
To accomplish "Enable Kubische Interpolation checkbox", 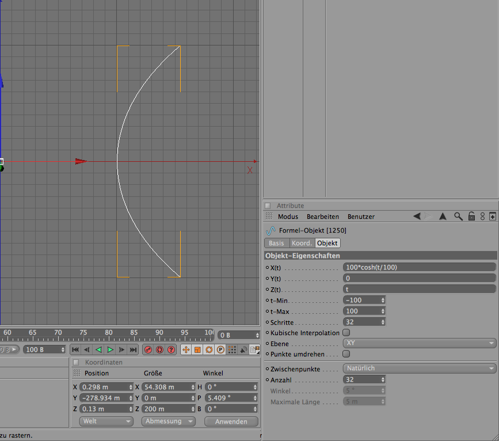I will (x=346, y=333).
